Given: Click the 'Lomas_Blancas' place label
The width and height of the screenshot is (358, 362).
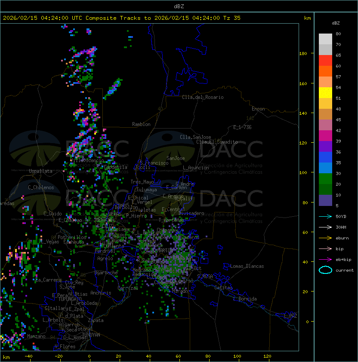Looking at the screenshot, I should click(x=247, y=266).
